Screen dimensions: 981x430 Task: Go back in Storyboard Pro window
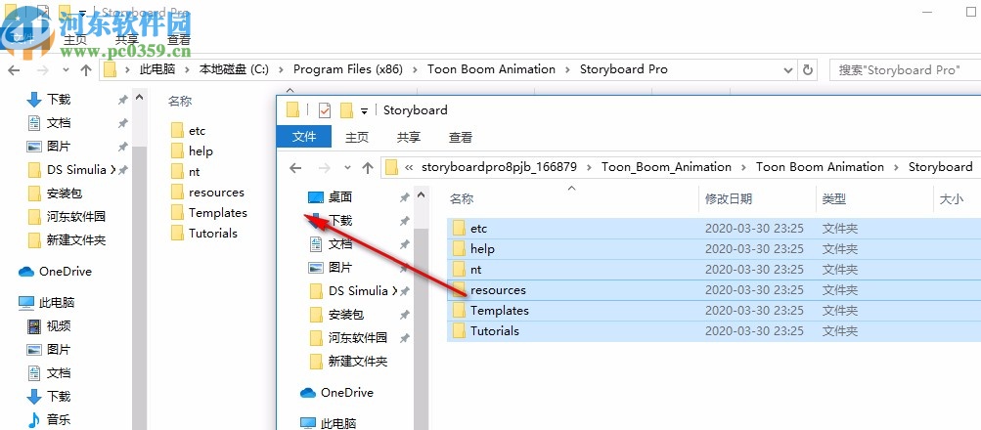tap(14, 70)
